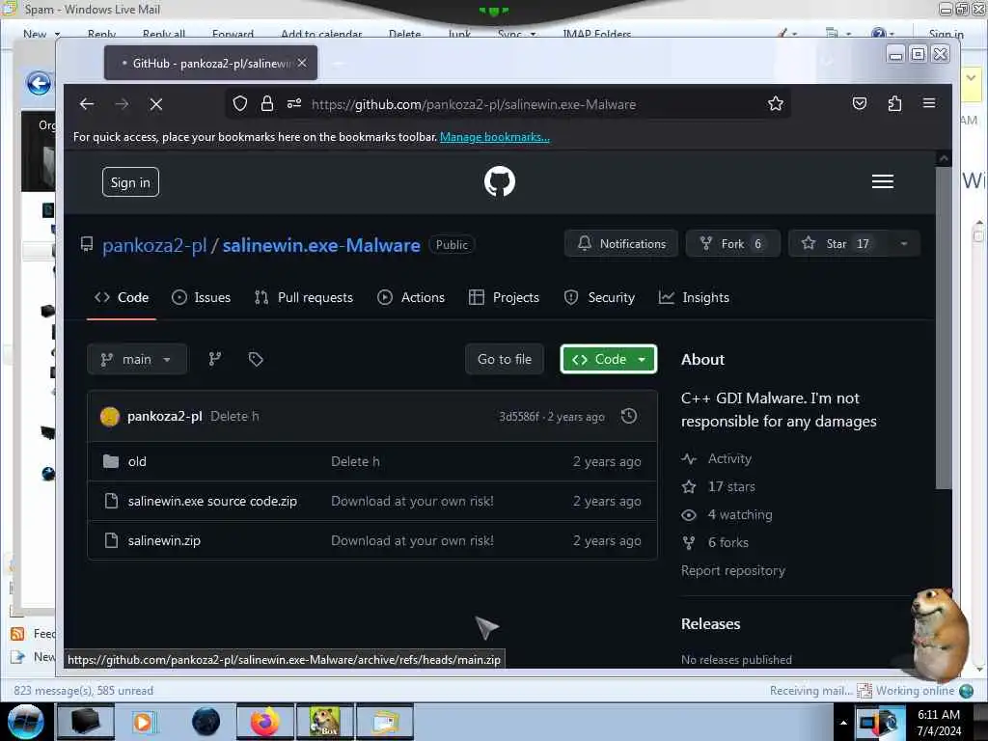View 17 stars link
The image size is (988, 741).
(731, 486)
